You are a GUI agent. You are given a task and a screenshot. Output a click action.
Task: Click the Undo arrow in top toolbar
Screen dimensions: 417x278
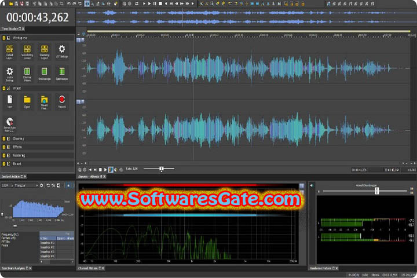pyautogui.click(x=69, y=3)
